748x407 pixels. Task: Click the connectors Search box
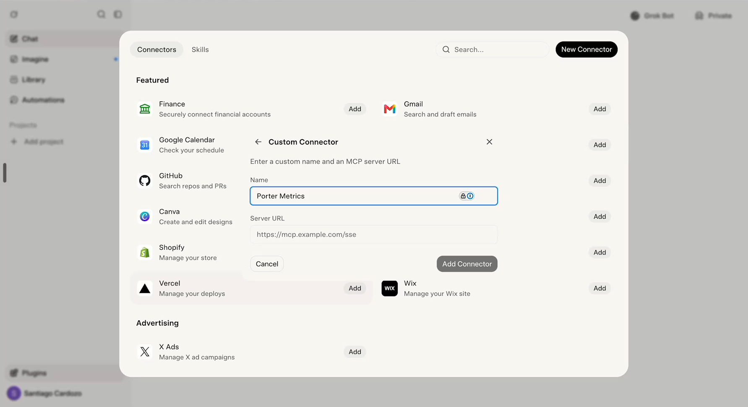pyautogui.click(x=493, y=49)
